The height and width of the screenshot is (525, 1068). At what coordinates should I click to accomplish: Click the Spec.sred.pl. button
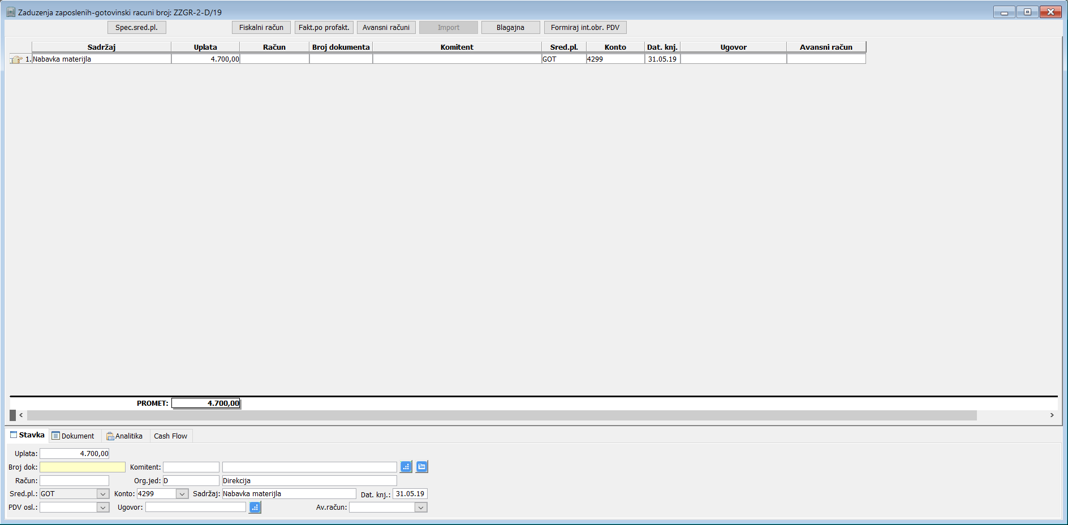pyautogui.click(x=137, y=28)
